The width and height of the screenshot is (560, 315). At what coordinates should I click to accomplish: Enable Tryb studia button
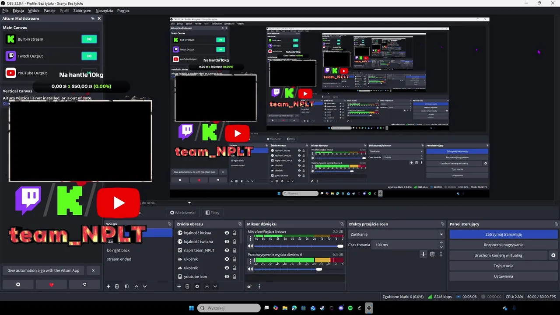point(504,266)
